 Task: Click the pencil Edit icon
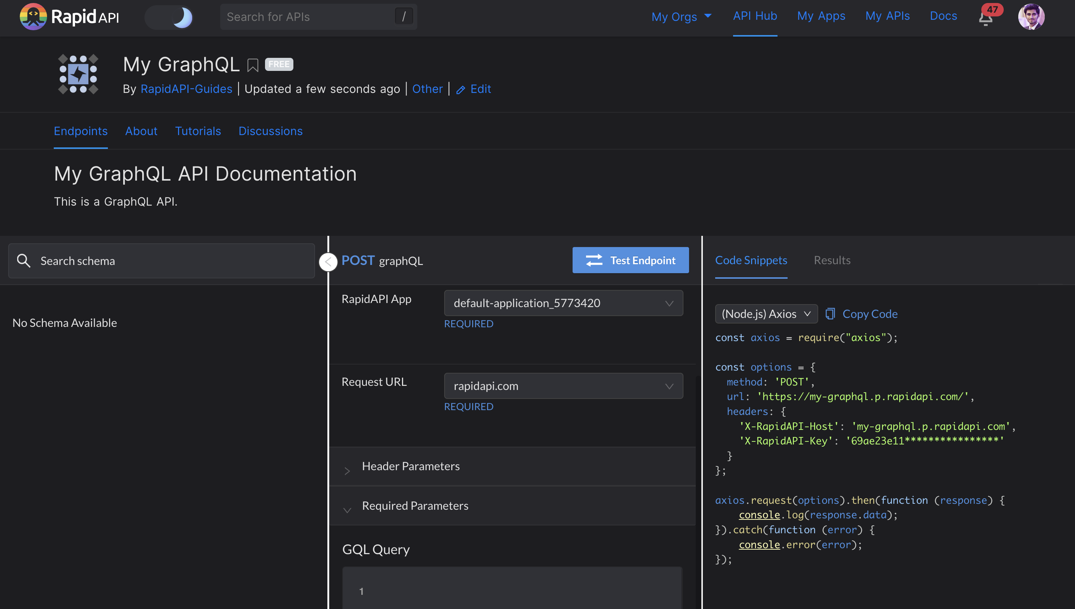pos(461,90)
